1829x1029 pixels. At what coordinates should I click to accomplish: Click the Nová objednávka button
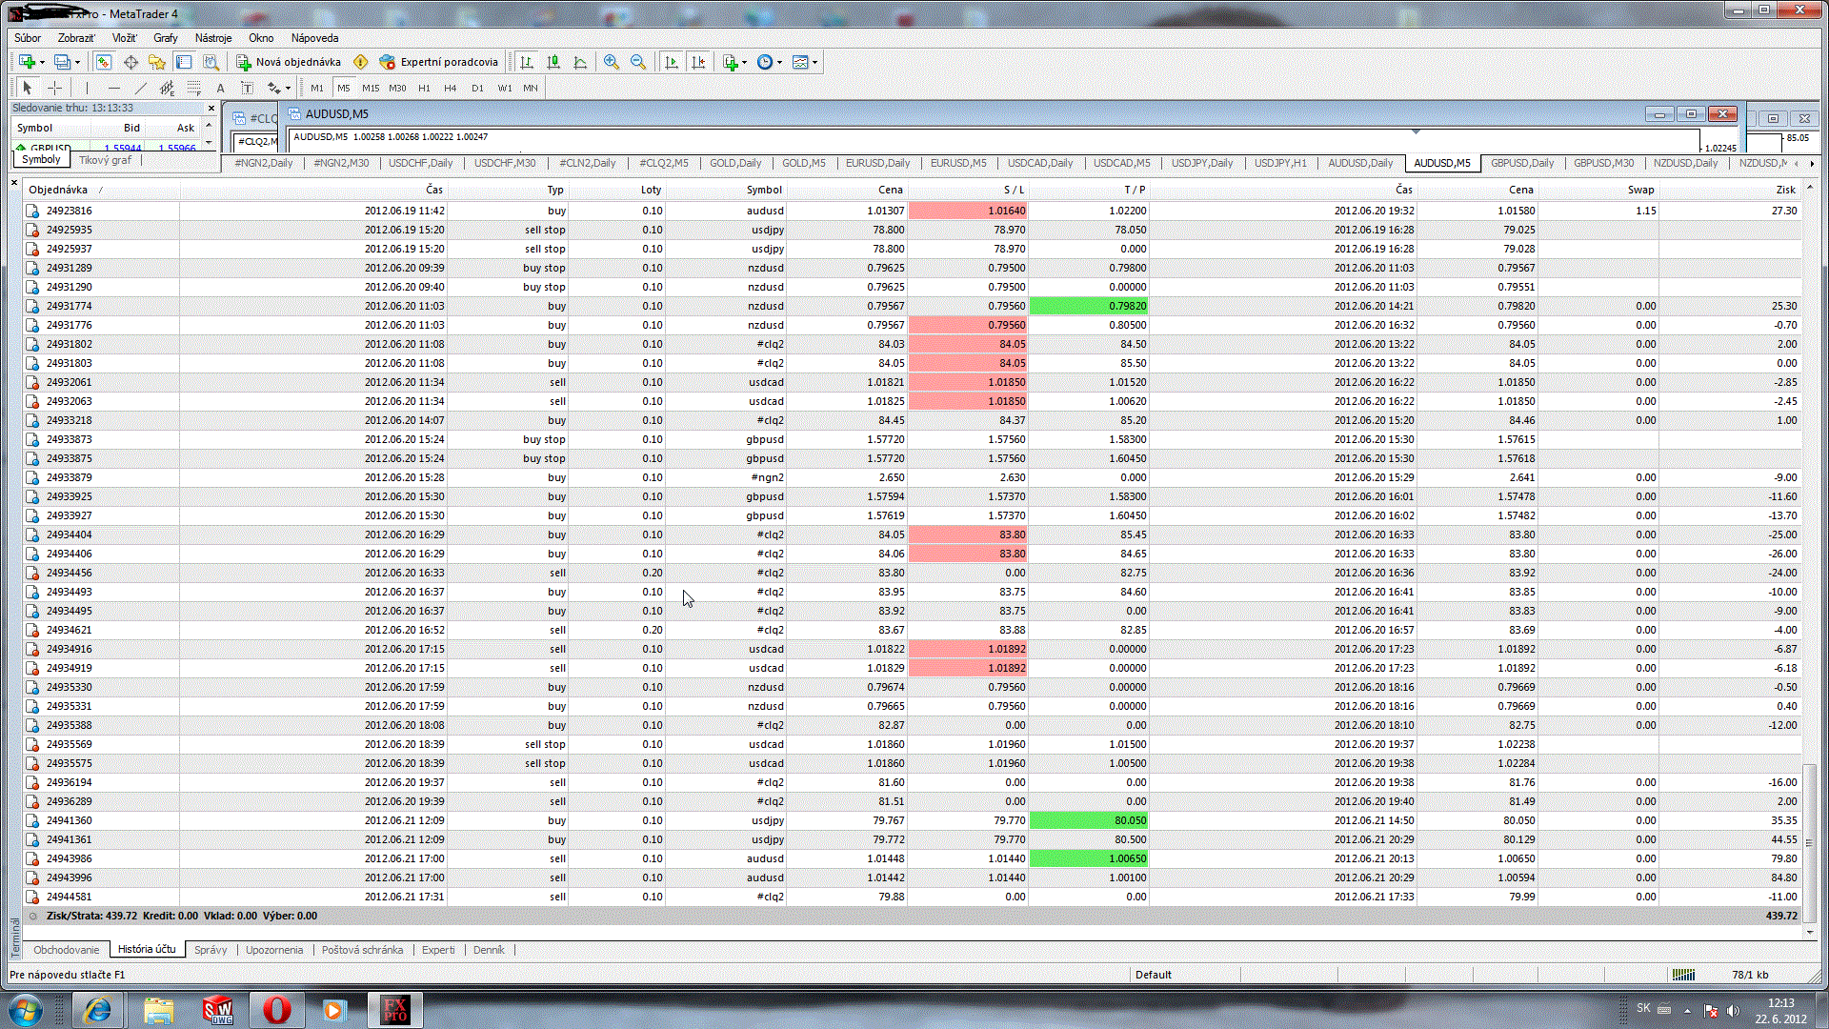(x=289, y=62)
